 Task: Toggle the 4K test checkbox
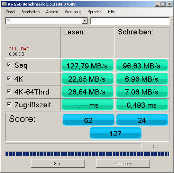[9, 79]
